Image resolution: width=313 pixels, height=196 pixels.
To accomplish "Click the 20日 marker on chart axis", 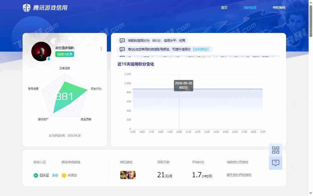I will (179, 132).
